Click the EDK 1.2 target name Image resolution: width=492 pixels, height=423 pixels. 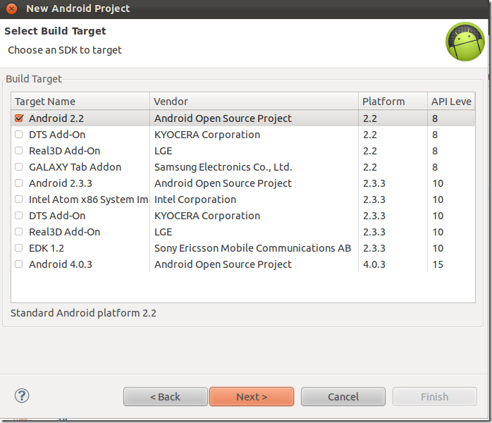(47, 248)
